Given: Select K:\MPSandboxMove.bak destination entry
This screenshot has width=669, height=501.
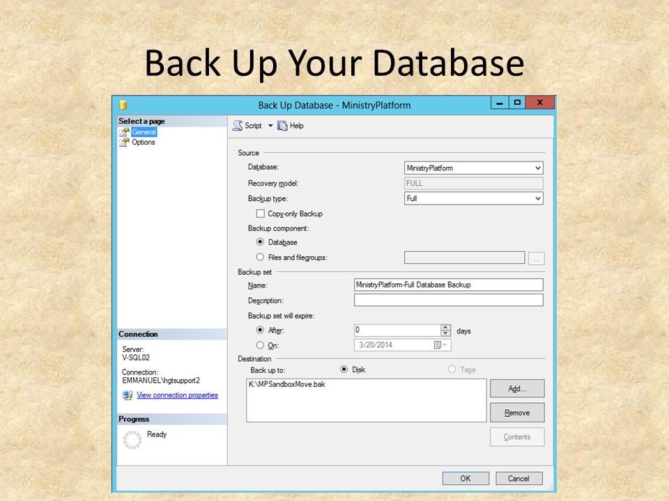Looking at the screenshot, I should tap(286, 384).
